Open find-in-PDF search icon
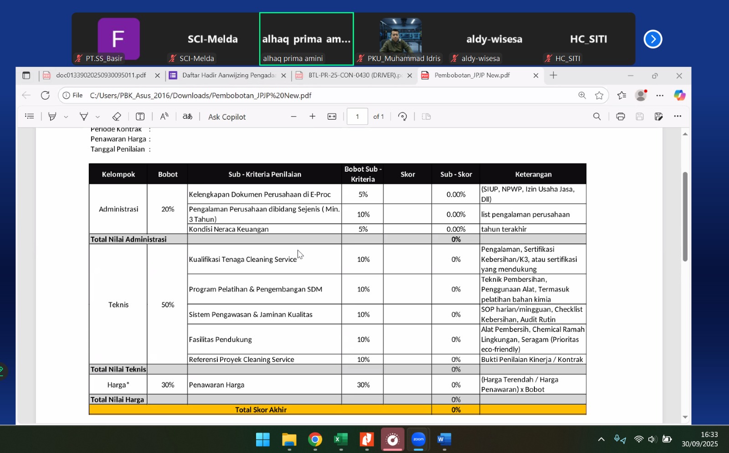Image resolution: width=729 pixels, height=453 pixels. pyautogui.click(x=597, y=117)
